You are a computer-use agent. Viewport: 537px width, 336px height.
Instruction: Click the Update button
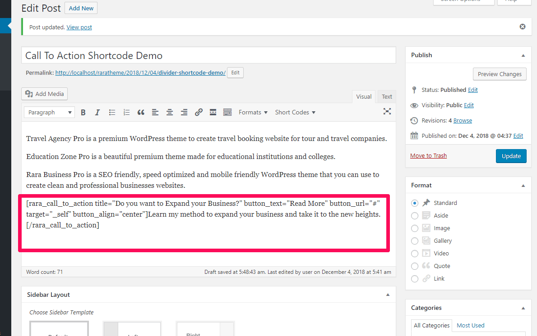pos(511,156)
